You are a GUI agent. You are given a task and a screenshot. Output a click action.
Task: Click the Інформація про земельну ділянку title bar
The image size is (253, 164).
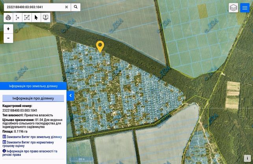point(33,86)
